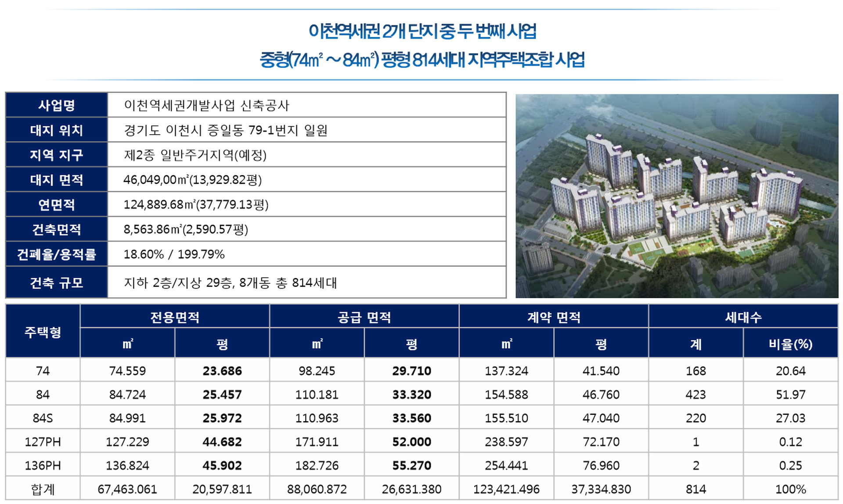Viewport: 843px width, 504px height.
Task: Select cell value '98.245'
Action: pyautogui.click(x=317, y=371)
